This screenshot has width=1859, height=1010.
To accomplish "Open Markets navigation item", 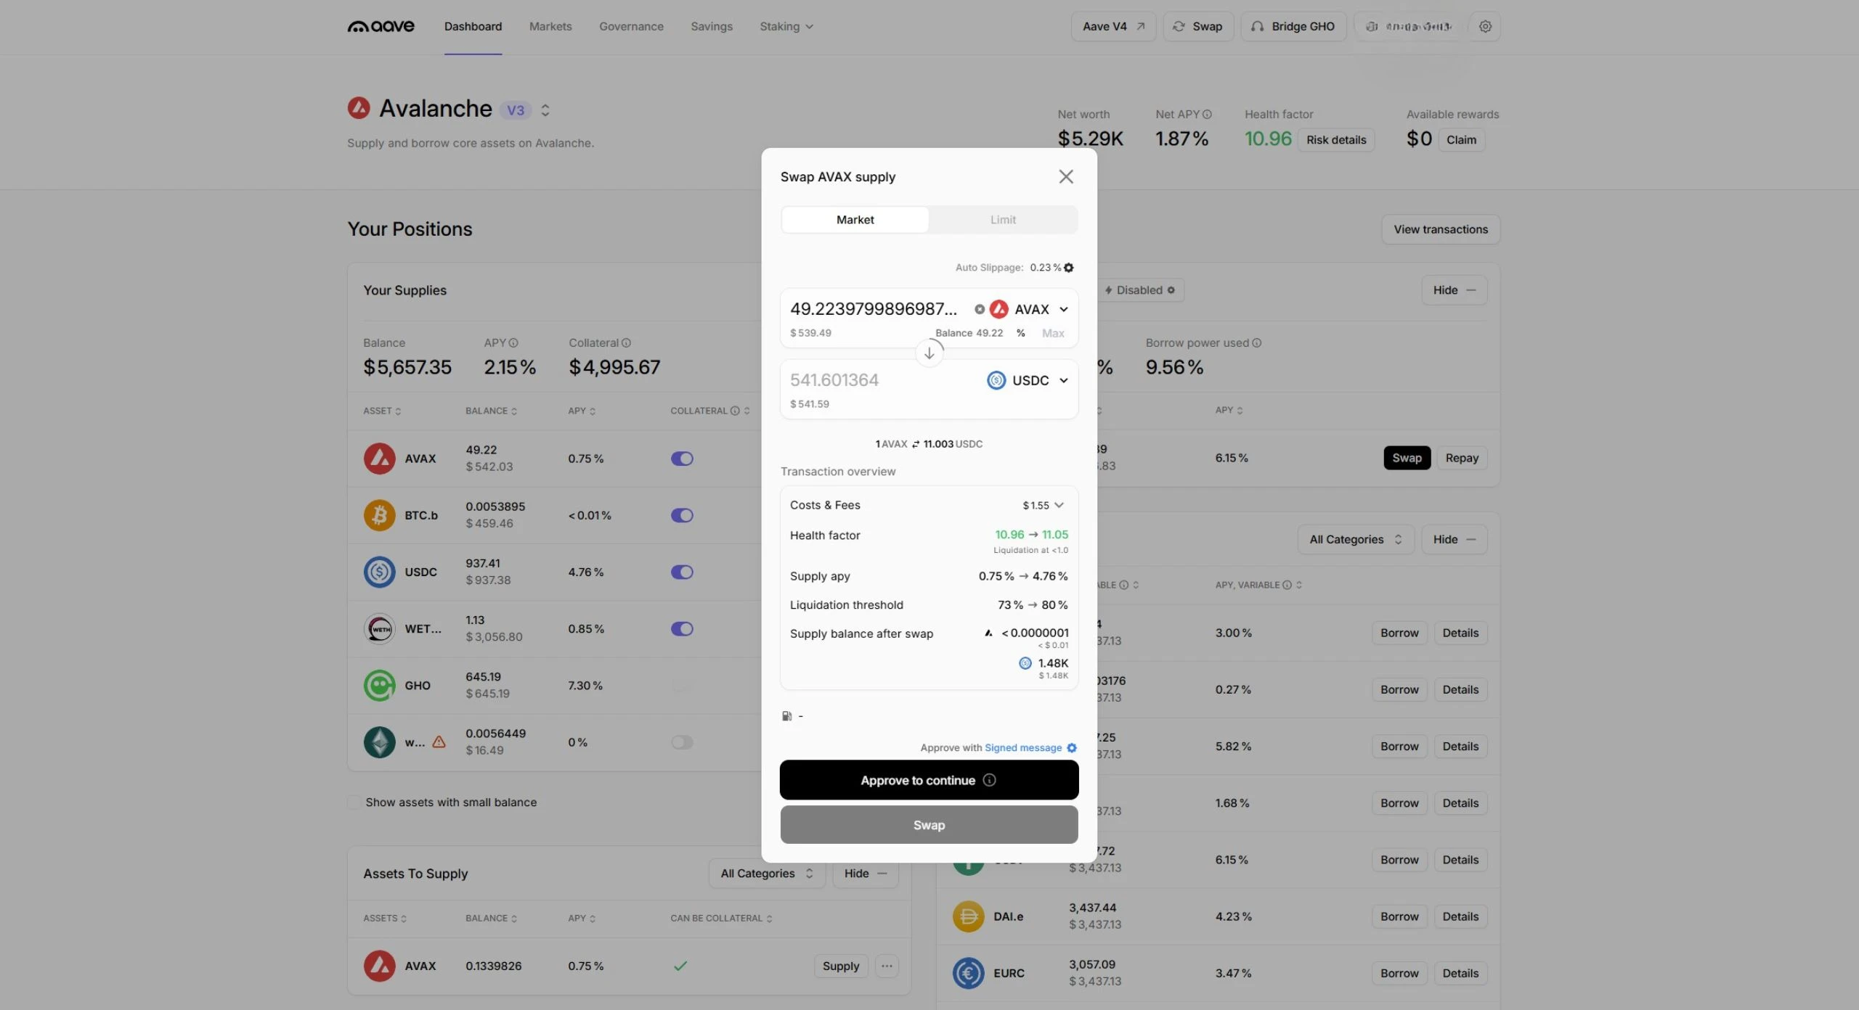I will [x=550, y=26].
